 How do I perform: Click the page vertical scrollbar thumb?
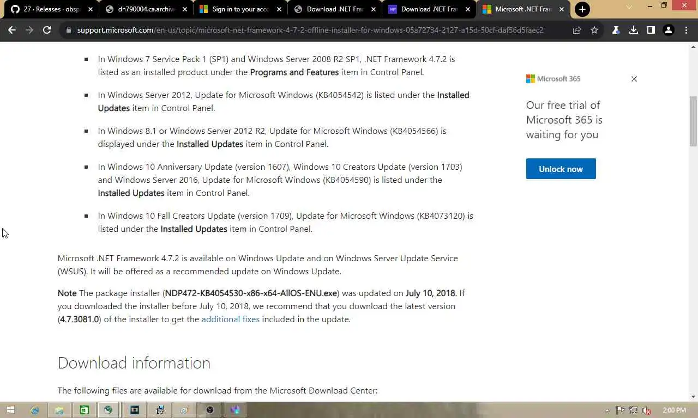click(693, 121)
